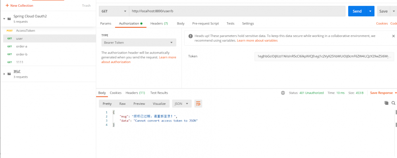Click the TYPE label

(x=105, y=35)
